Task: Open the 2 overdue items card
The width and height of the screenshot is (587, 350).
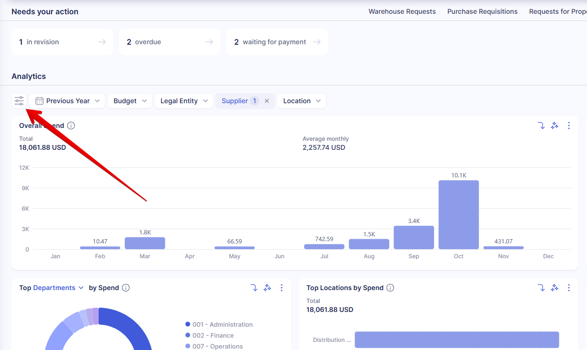Action: pyautogui.click(x=170, y=42)
